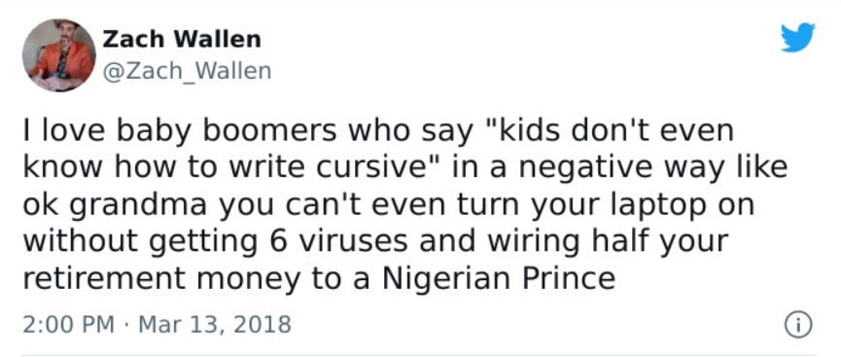Open the @Zach_Wallen handle link

pos(186,71)
